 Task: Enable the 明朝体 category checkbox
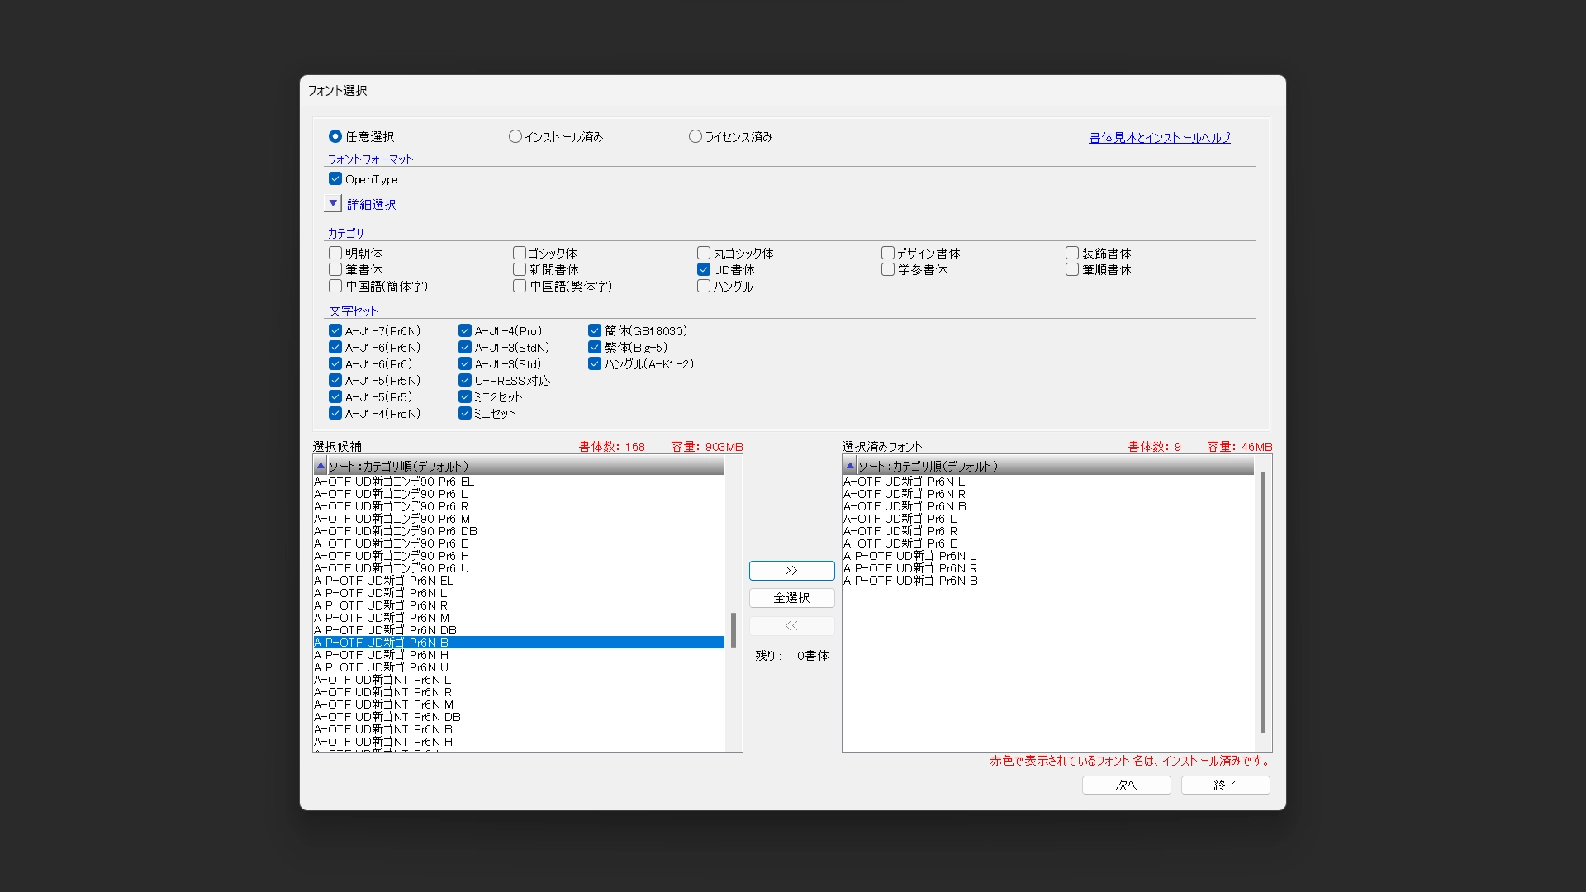pos(335,254)
